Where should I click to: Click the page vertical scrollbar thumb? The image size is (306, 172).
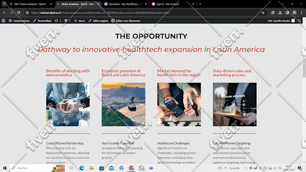(304, 68)
